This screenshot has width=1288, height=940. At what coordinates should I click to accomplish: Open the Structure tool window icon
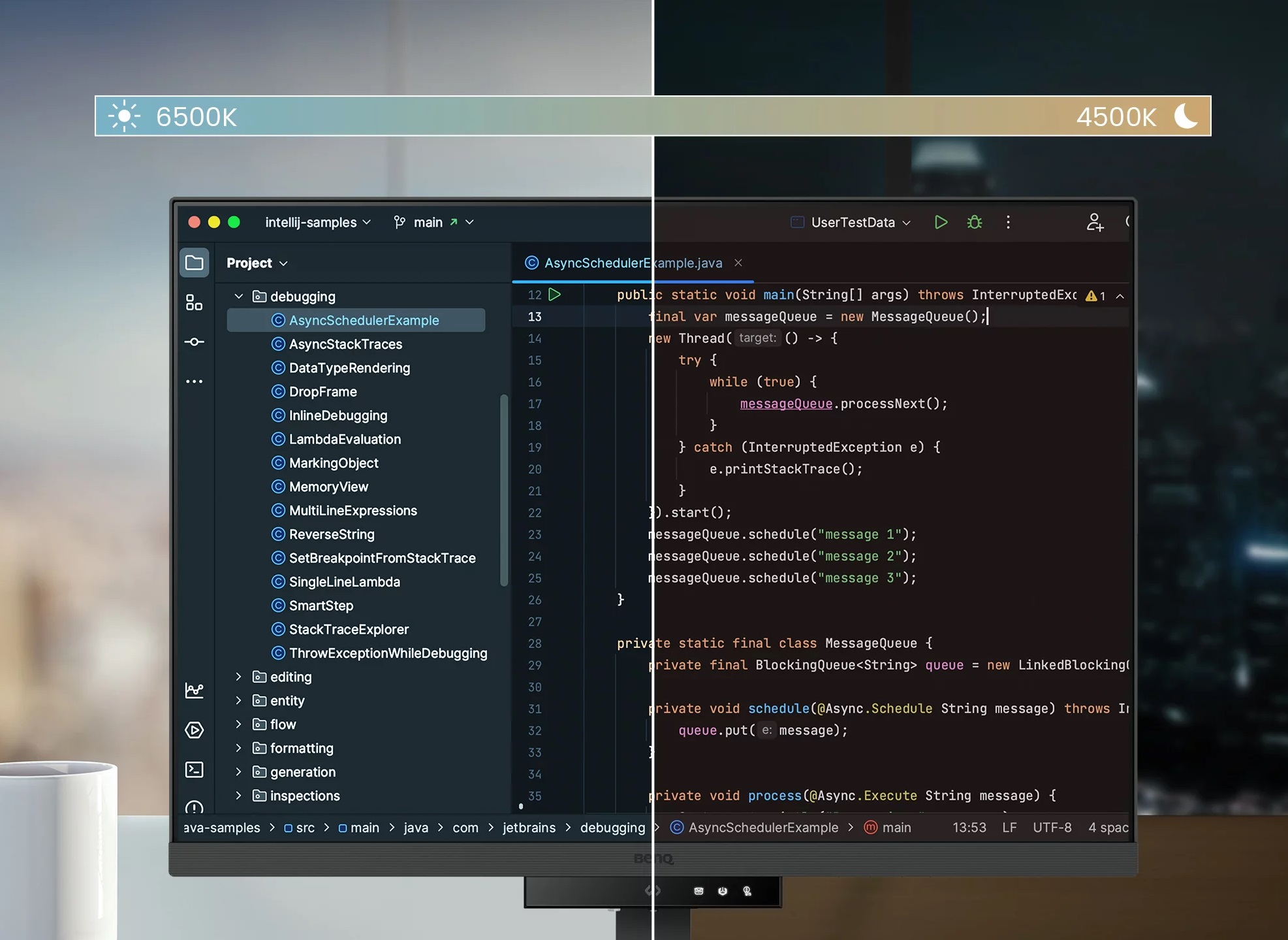click(195, 302)
